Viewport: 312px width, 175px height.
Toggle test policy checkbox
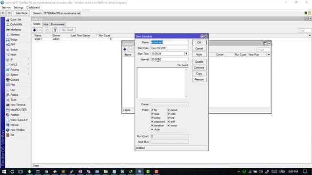(x=169, y=118)
